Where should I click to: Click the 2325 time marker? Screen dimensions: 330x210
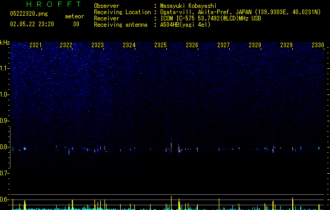point(161,45)
